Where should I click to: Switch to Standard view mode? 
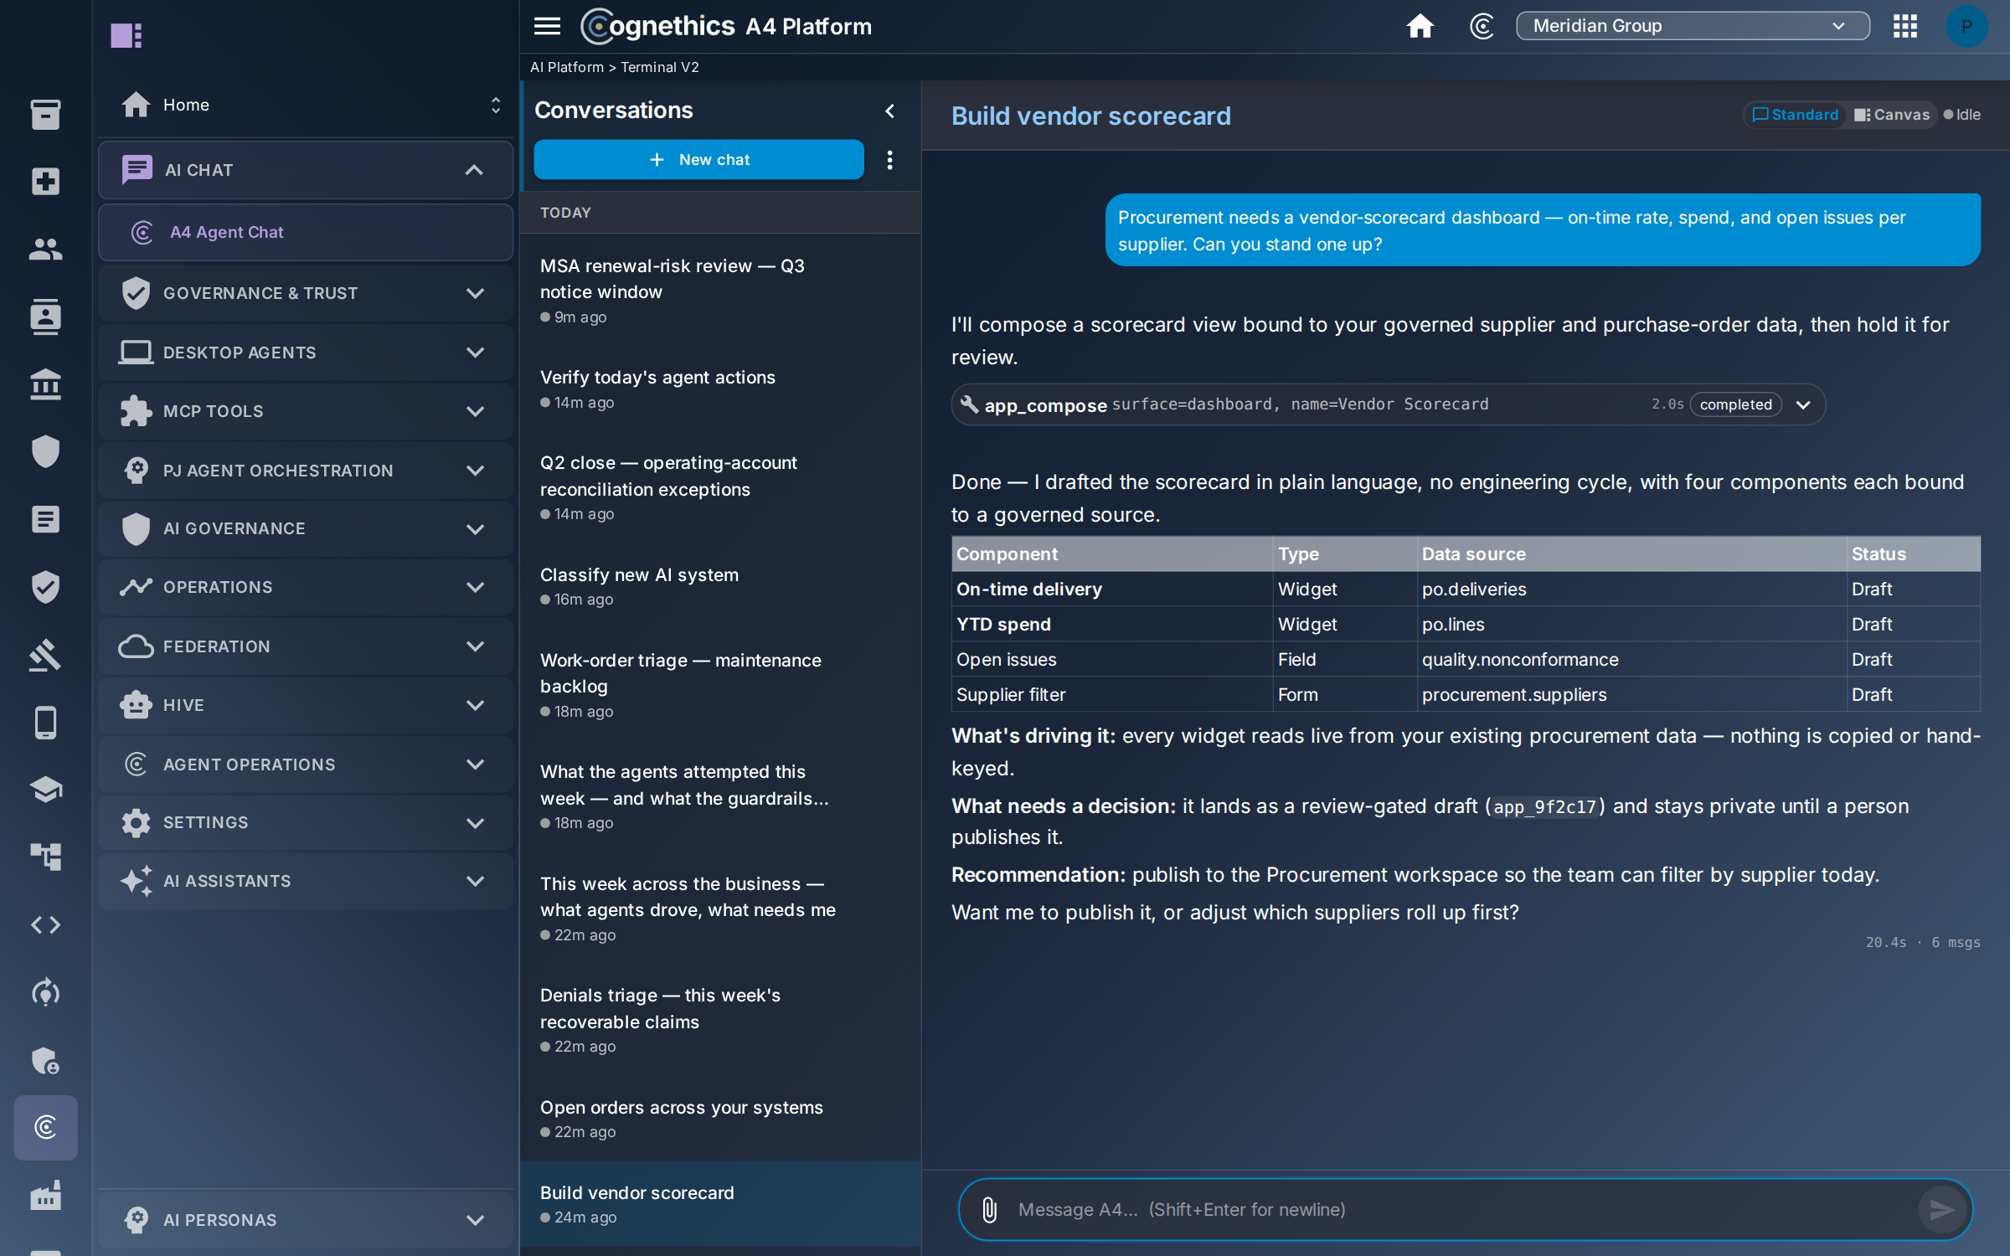tap(1795, 115)
